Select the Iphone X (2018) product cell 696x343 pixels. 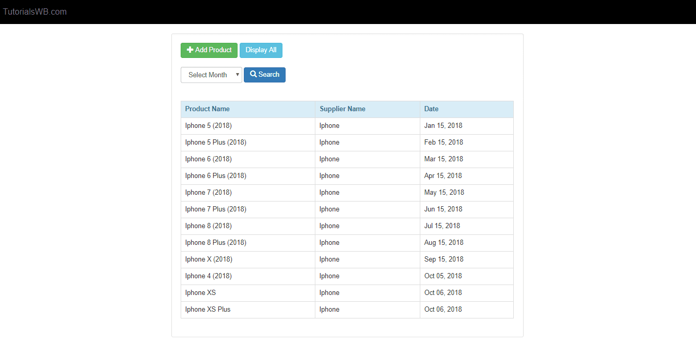pyautogui.click(x=248, y=259)
